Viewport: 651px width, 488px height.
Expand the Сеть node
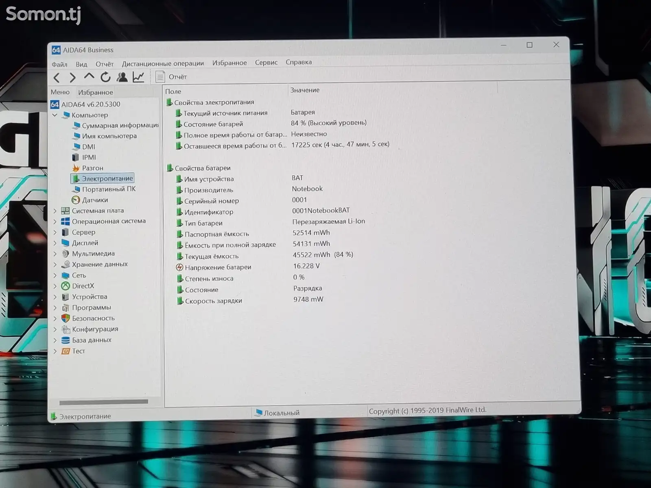(x=55, y=275)
